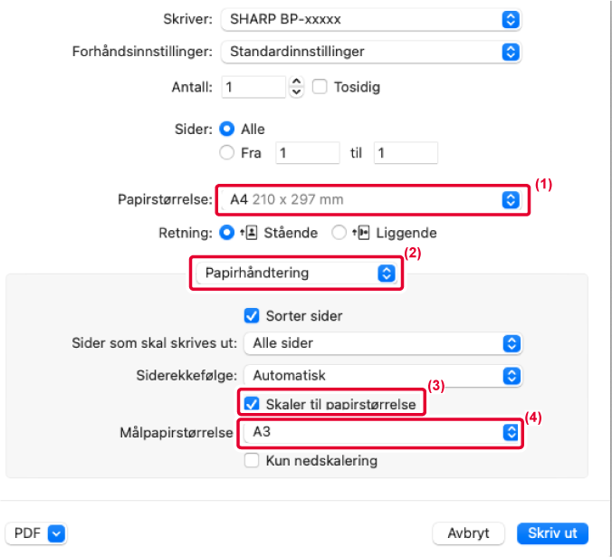Screen dimensions: 612x557
Task: Click the PDF dropdown arrow icon
Action: pyautogui.click(x=56, y=533)
